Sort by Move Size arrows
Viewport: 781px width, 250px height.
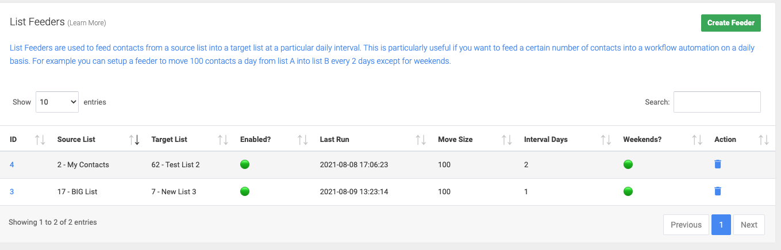[x=507, y=139]
